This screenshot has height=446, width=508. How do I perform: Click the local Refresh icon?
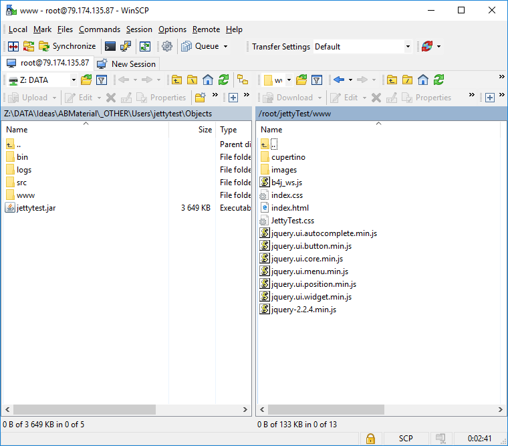[x=223, y=80]
